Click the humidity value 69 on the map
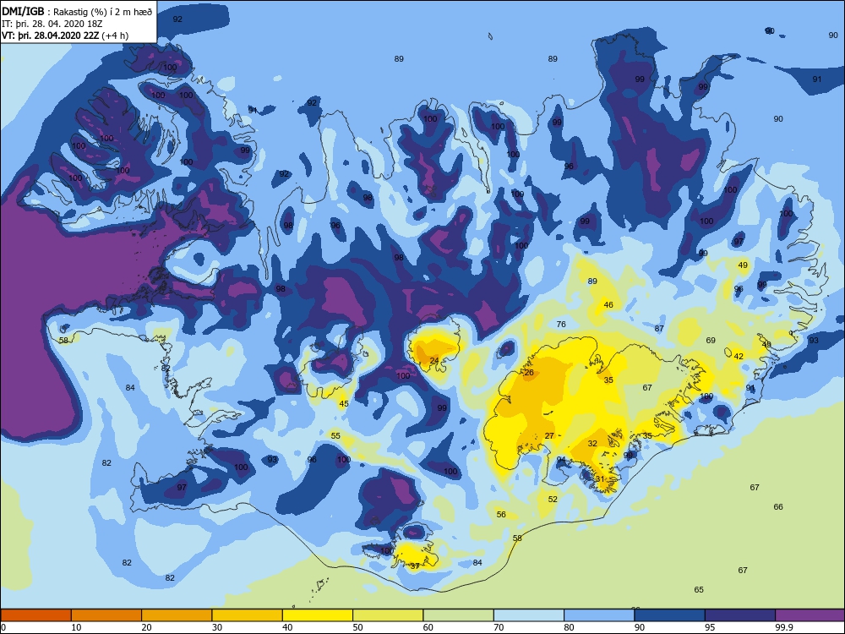Viewport: 845px width, 634px height. click(711, 340)
